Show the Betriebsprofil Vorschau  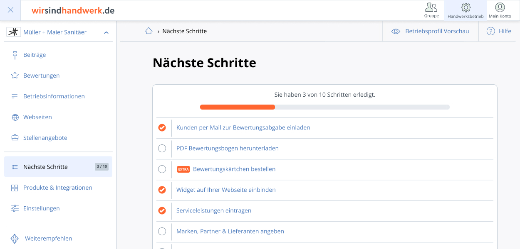click(x=431, y=31)
